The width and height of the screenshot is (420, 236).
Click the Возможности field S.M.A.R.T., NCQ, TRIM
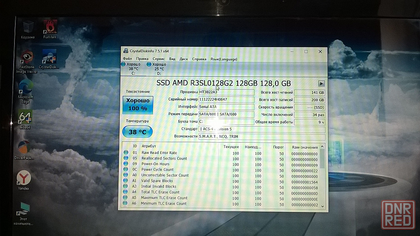click(x=262, y=136)
